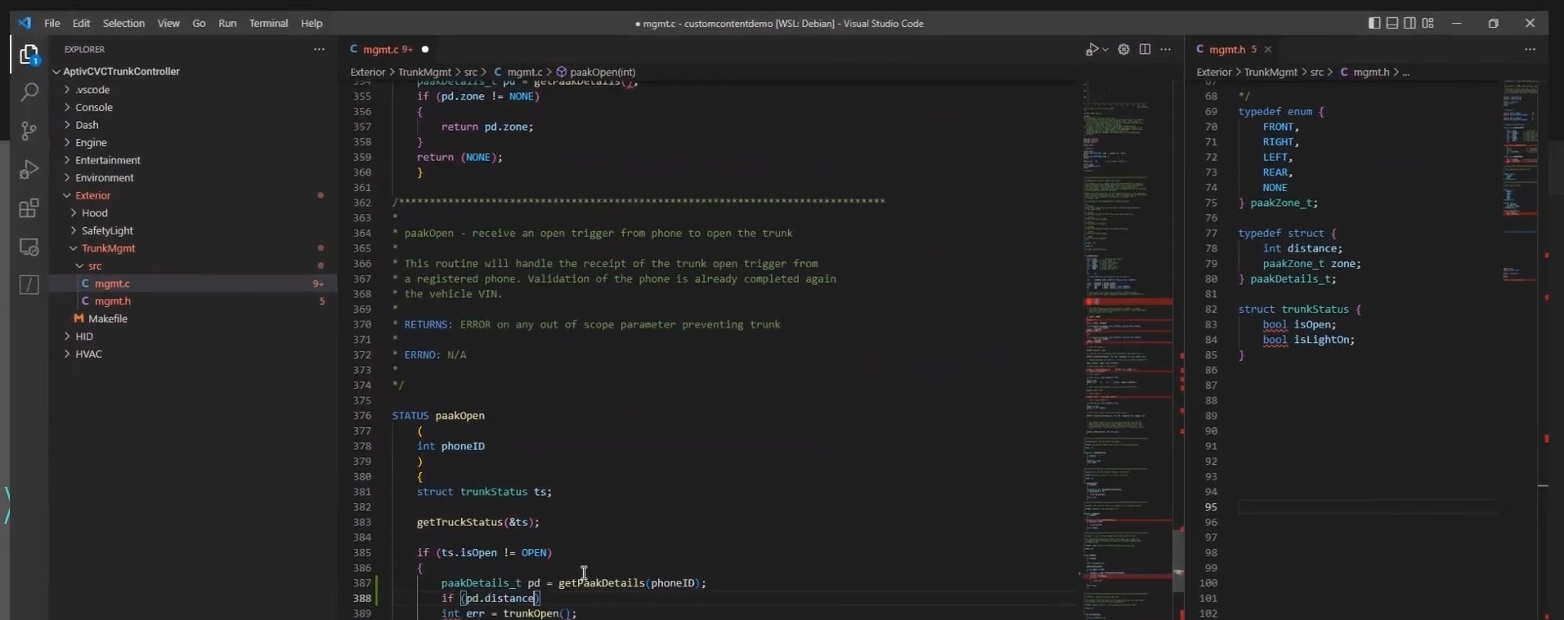Expand the Entertainment folder
1564x620 pixels.
[108, 160]
